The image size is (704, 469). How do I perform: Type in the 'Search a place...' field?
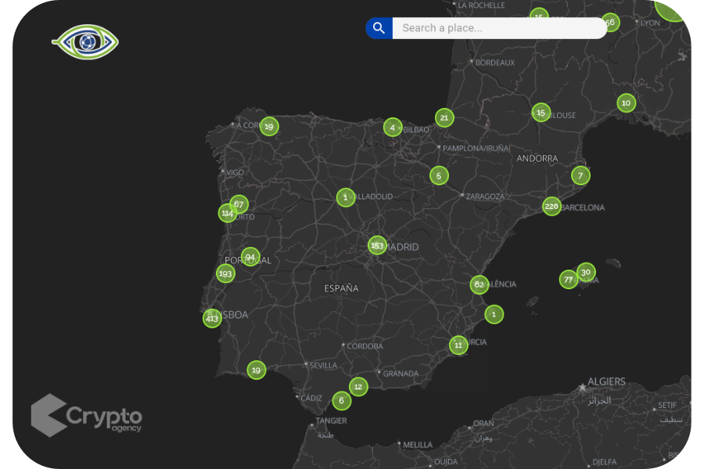(499, 28)
